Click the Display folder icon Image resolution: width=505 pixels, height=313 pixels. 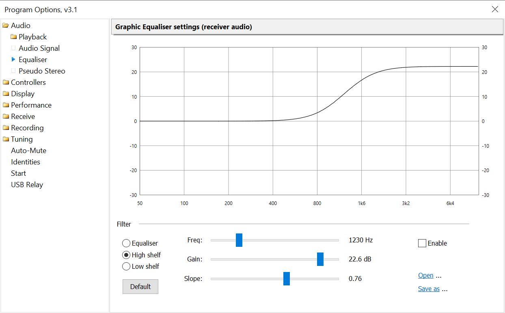tap(6, 94)
